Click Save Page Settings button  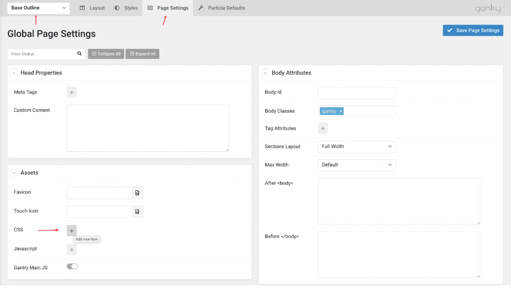point(473,30)
